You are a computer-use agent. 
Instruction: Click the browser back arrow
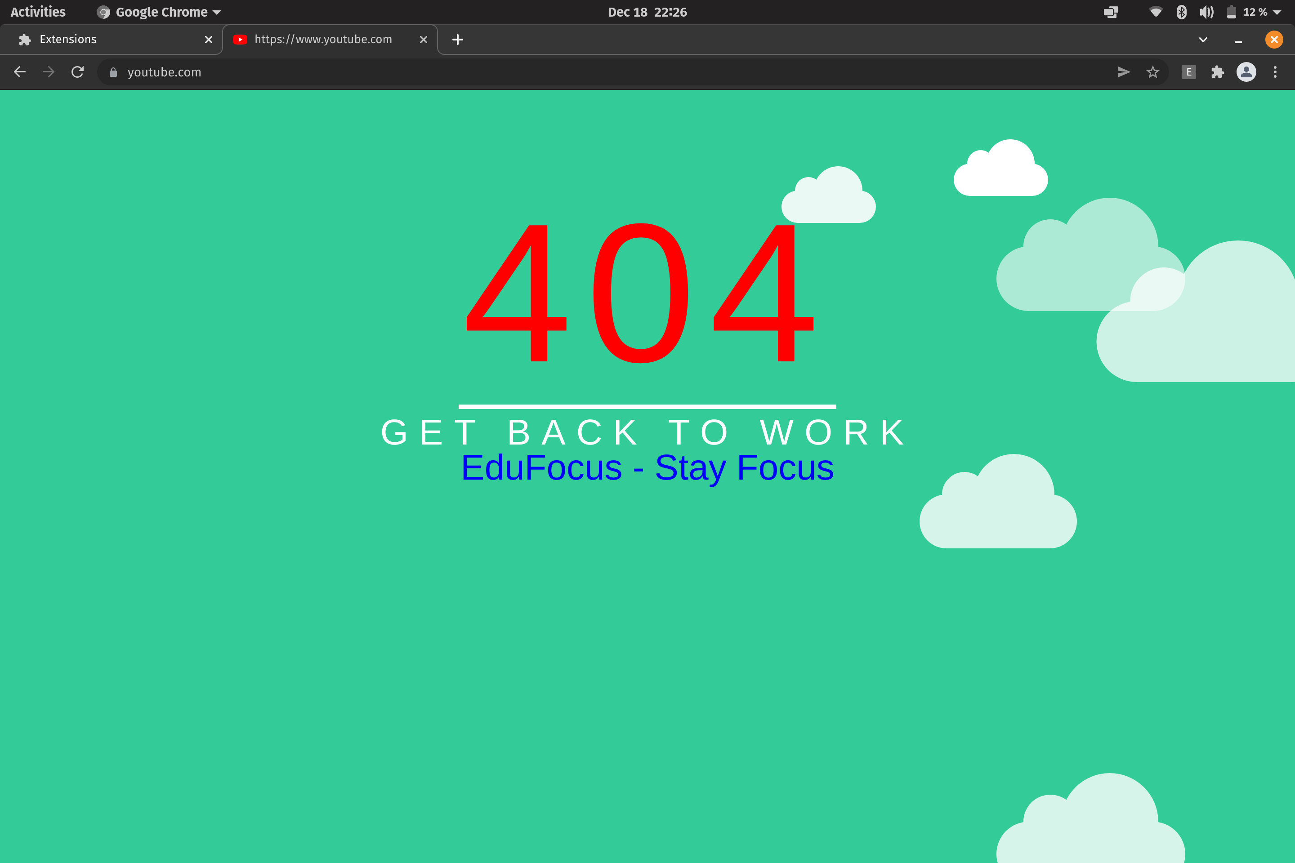pyautogui.click(x=20, y=72)
